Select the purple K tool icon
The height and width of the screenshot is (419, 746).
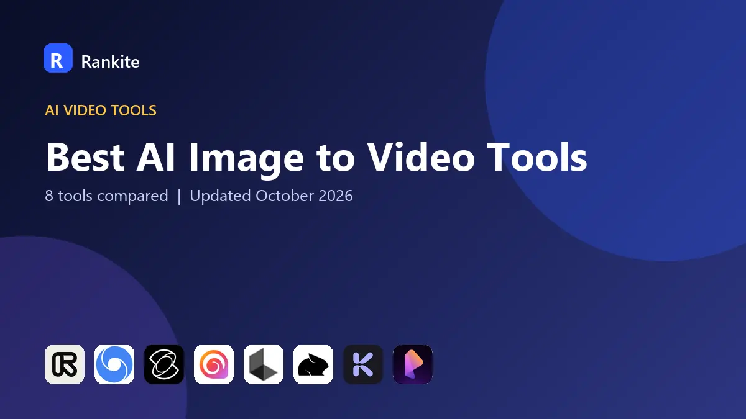(x=363, y=364)
